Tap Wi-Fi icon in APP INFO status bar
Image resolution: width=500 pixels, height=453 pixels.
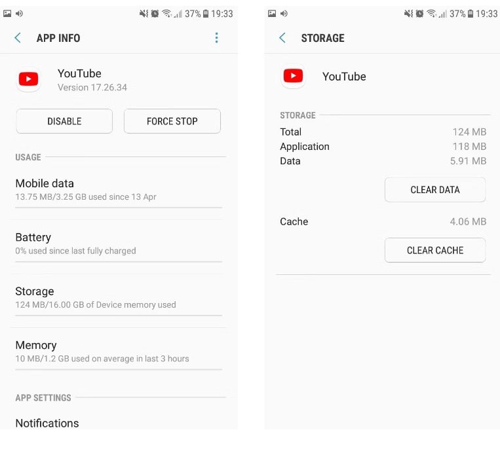pyautogui.click(x=166, y=13)
